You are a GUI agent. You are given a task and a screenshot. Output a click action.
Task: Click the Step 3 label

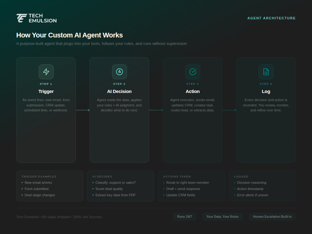click(193, 84)
